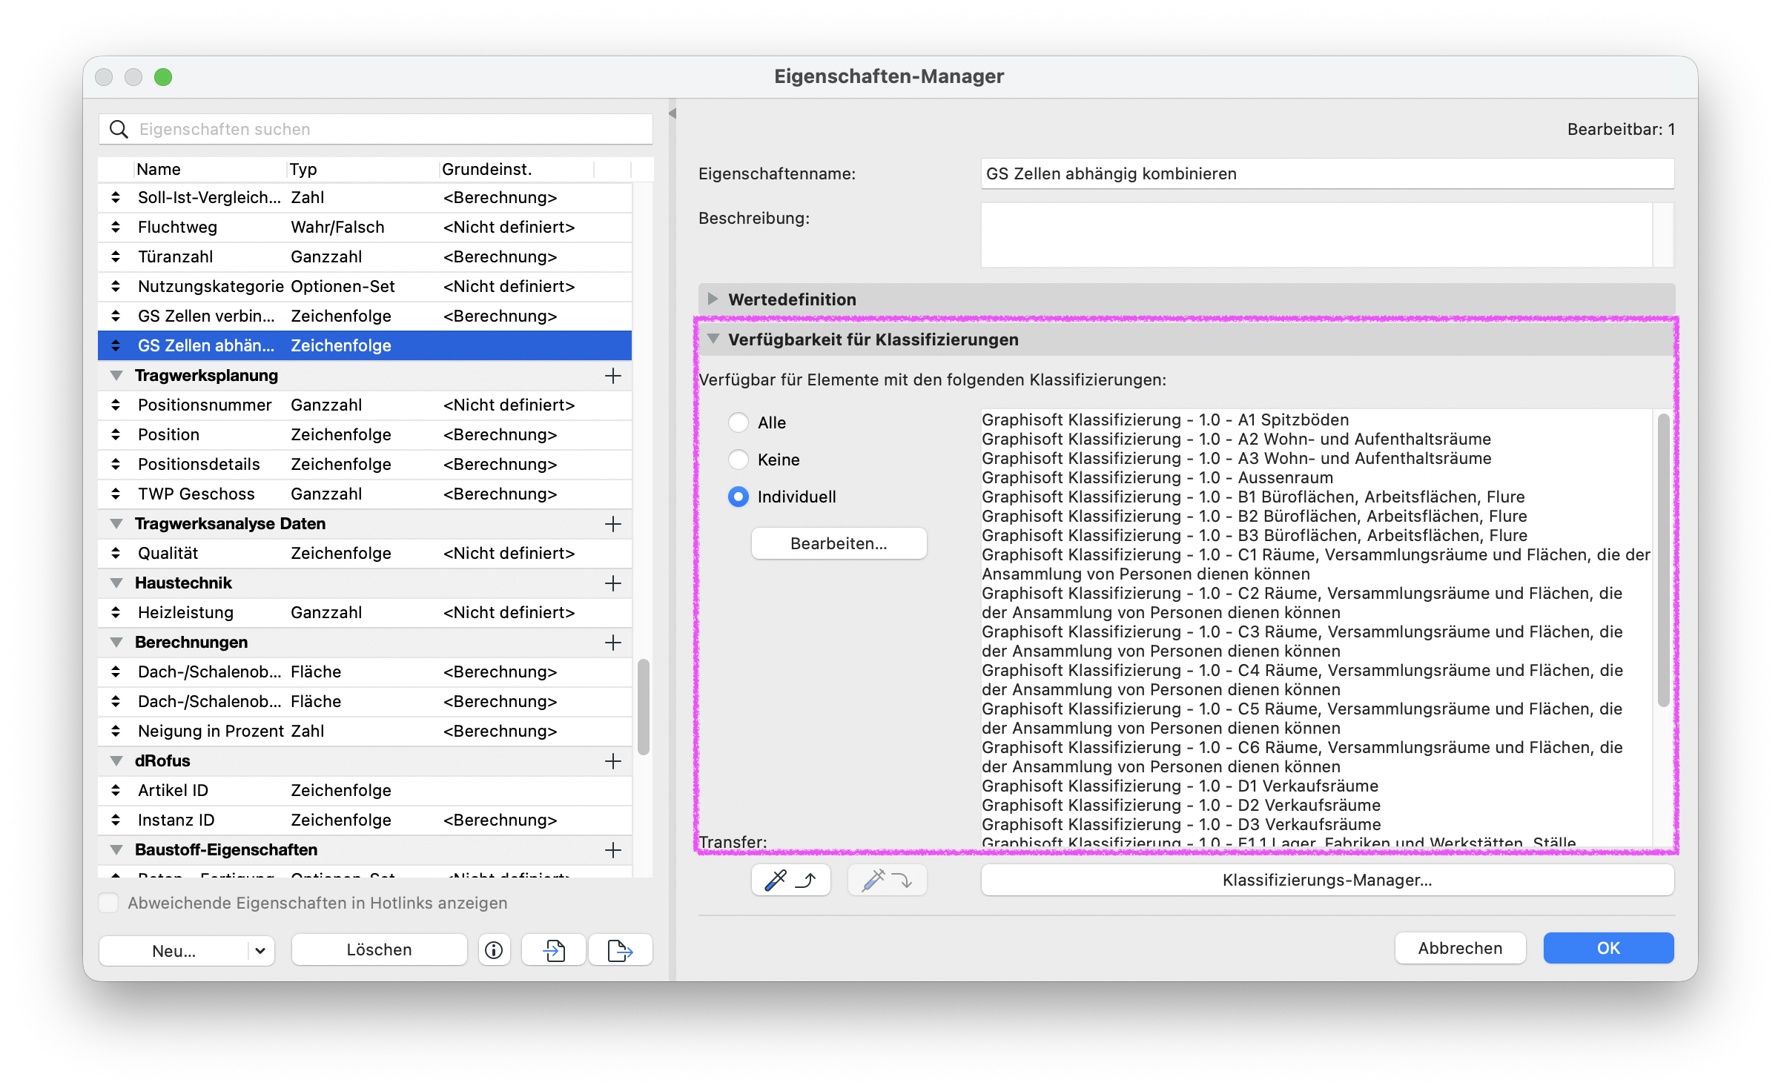
Task: Click the inject syringe transfer icon
Action: pos(887,880)
